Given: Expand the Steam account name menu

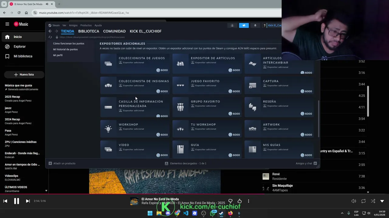Looking at the screenshot, I should click(x=274, y=25).
